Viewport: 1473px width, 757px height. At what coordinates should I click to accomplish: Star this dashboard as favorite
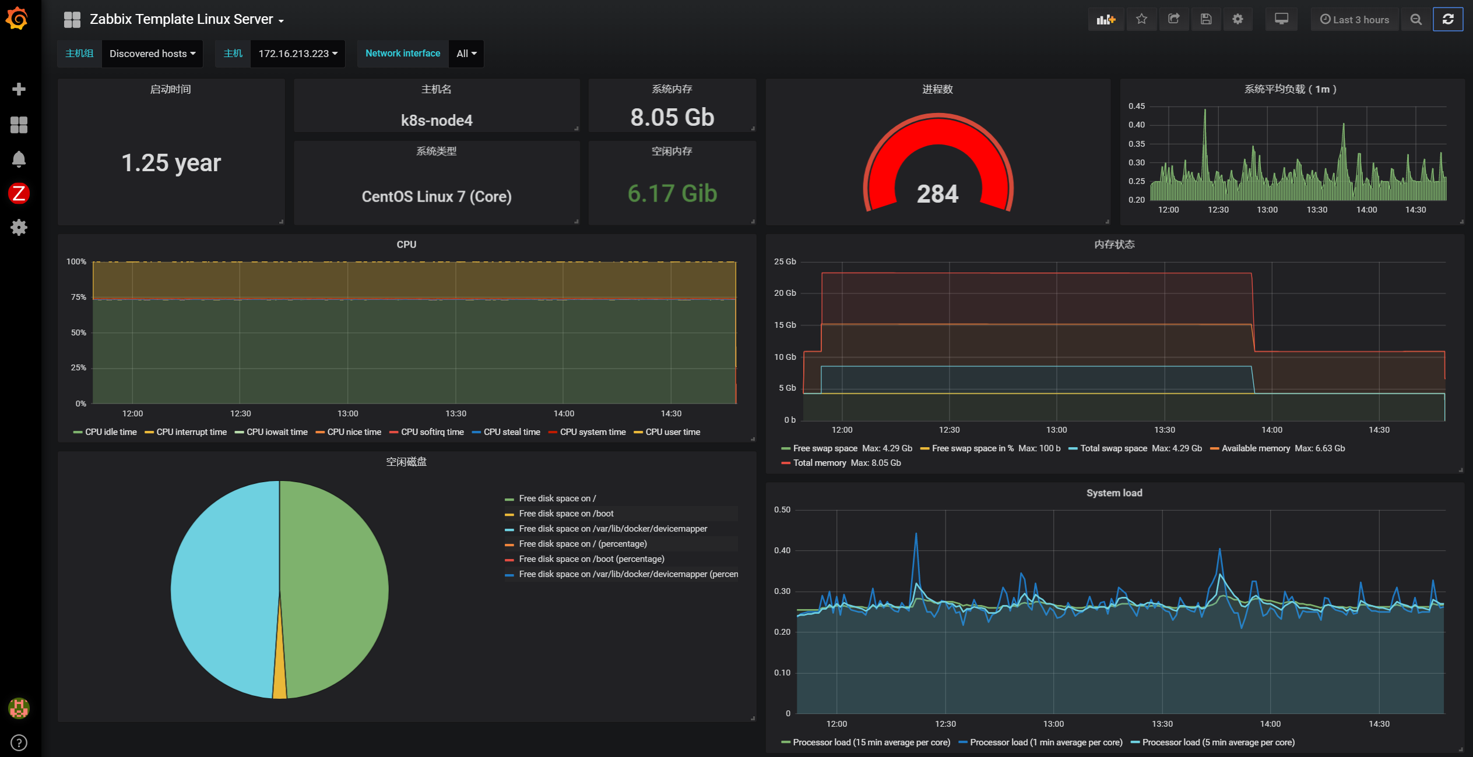point(1141,19)
